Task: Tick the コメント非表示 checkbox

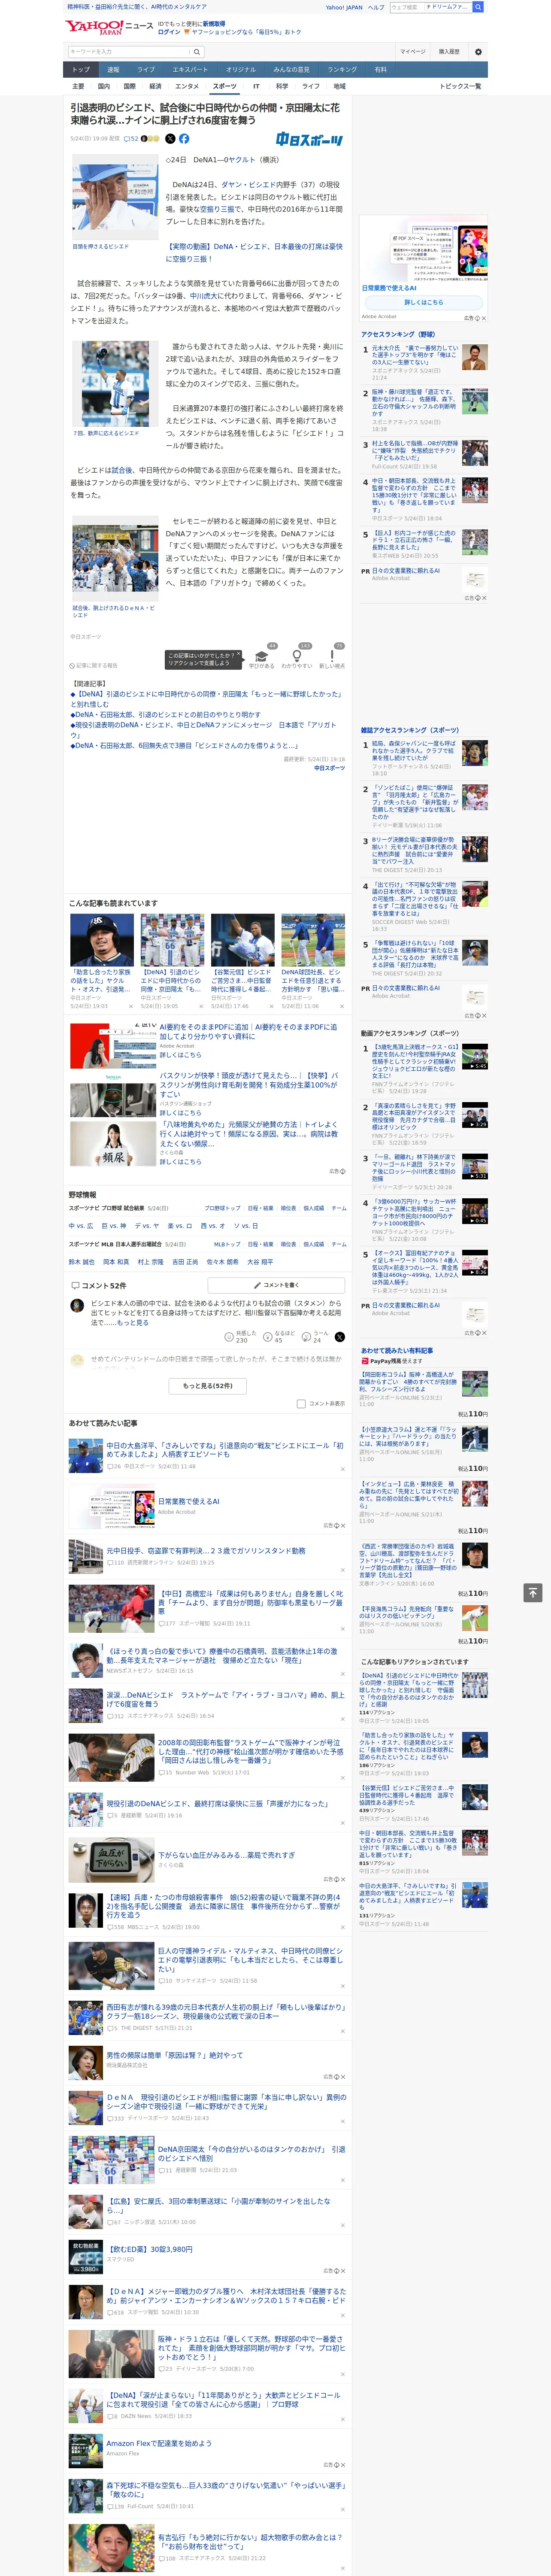Action: tap(301, 1403)
